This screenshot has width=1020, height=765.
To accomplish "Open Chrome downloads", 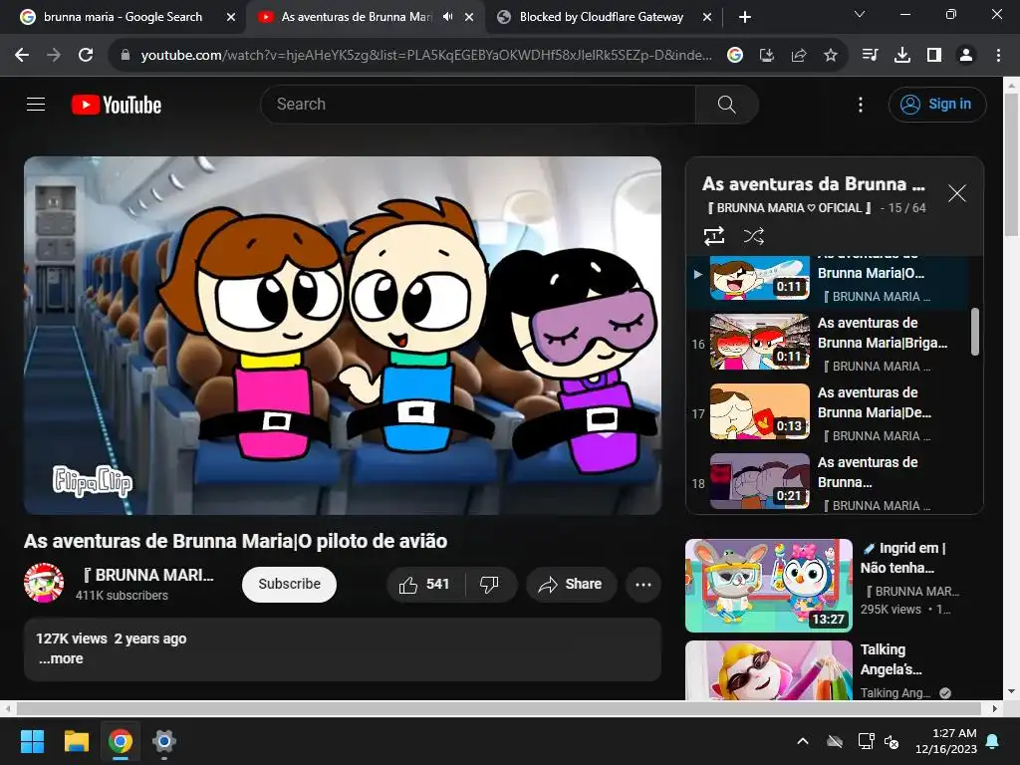I will point(901,56).
